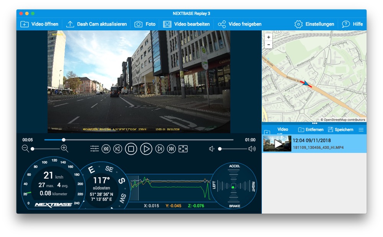This screenshot has width=383, height=237.
Task: Click the video-open folder-plus icon
Action: 25,24
